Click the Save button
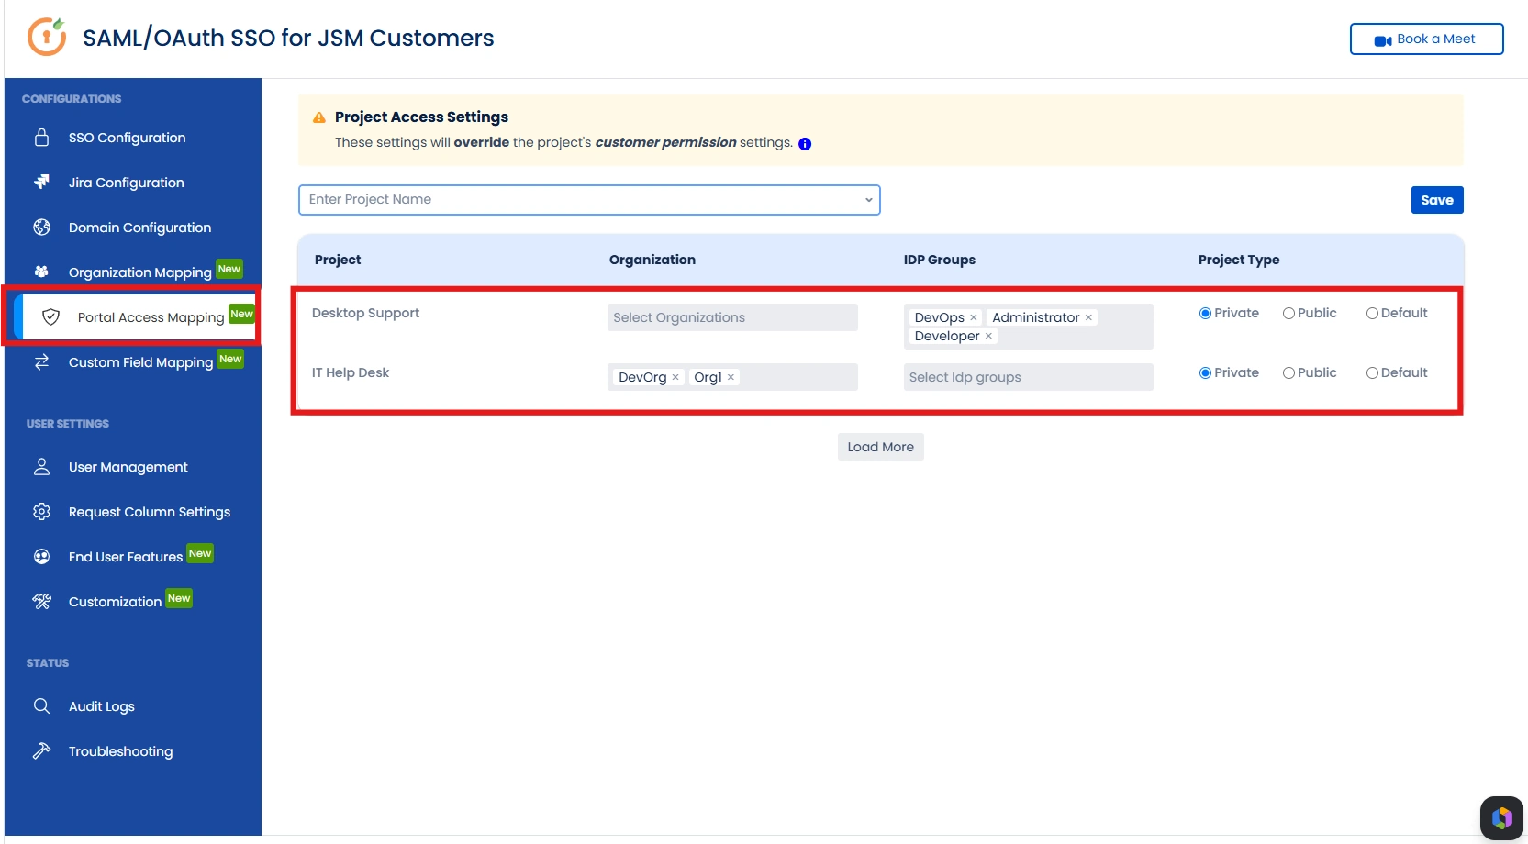Screen dimensions: 1528x844 pos(1437,200)
